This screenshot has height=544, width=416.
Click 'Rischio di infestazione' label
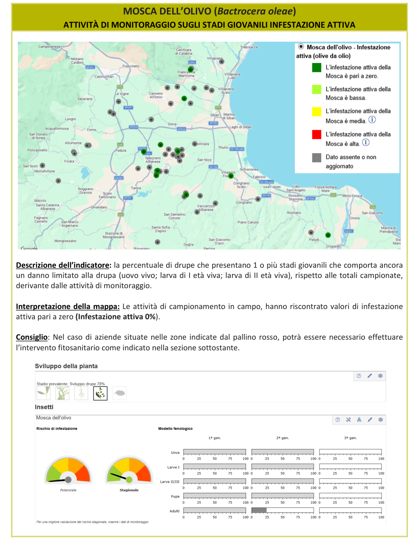click(57, 429)
